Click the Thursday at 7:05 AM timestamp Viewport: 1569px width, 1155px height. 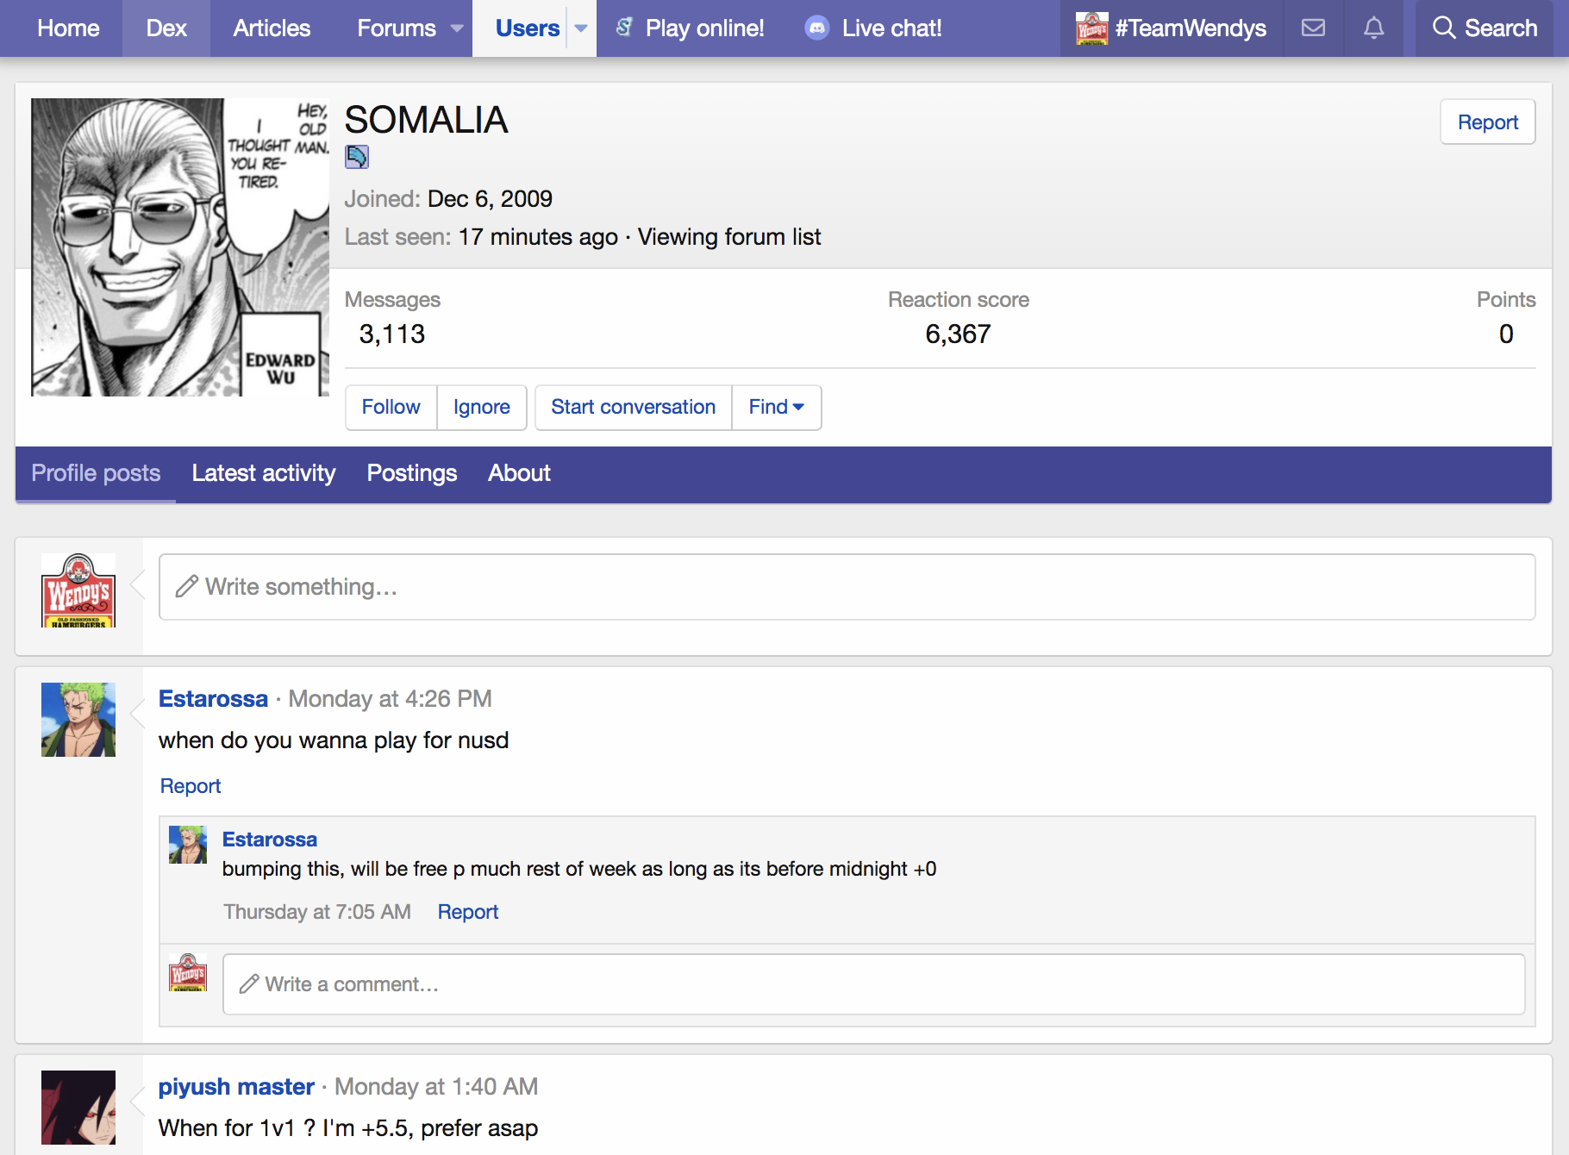tap(317, 912)
